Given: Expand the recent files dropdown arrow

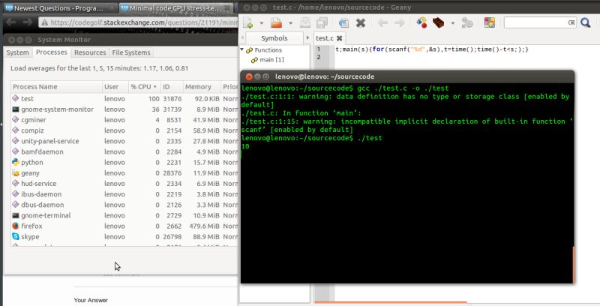Looking at the screenshot, I should [x=290, y=23].
